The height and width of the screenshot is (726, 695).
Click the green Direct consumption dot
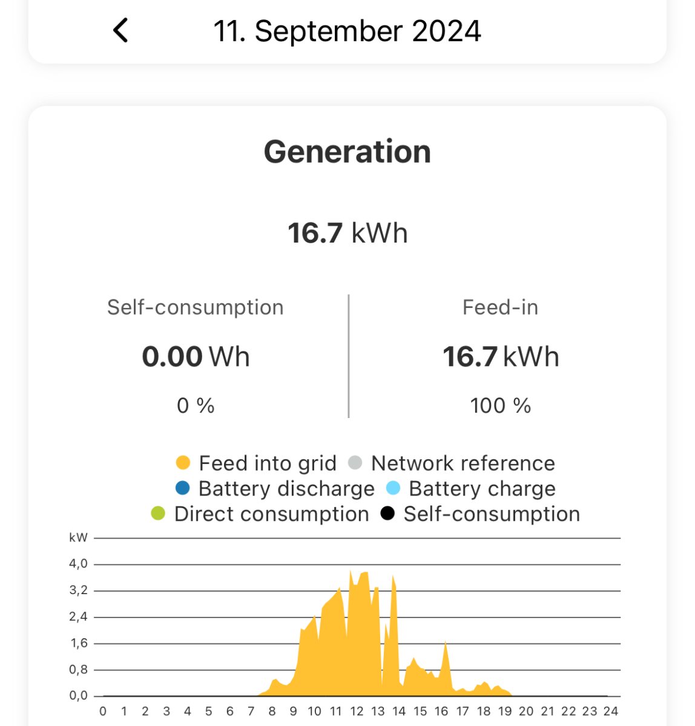[x=158, y=514]
